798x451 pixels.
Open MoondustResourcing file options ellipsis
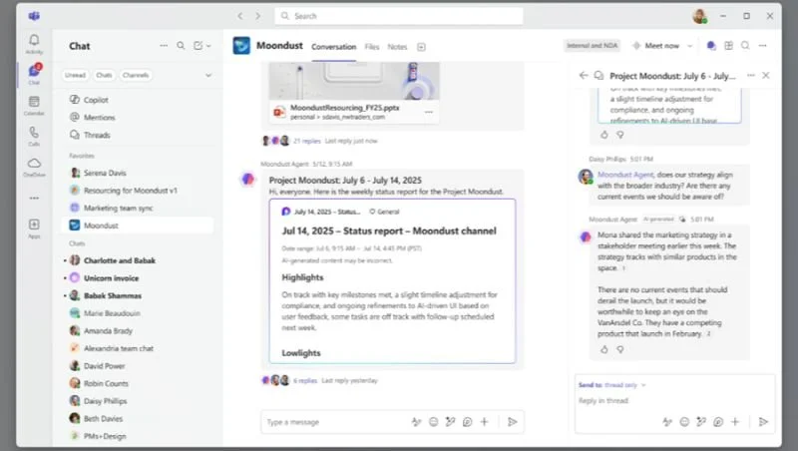point(429,112)
